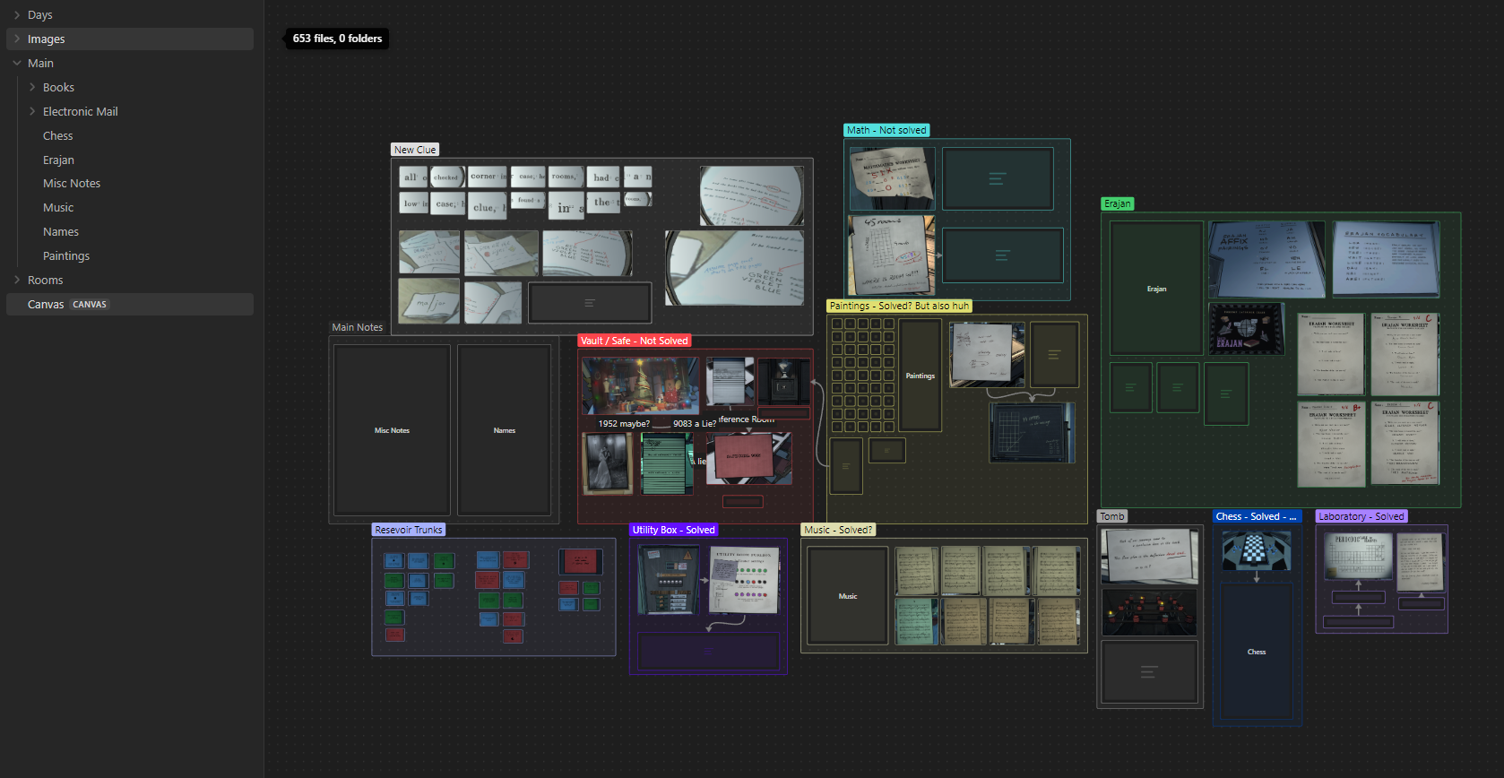Select the Erajan Vocabulary photo
The height and width of the screenshot is (778, 1504).
(1386, 259)
